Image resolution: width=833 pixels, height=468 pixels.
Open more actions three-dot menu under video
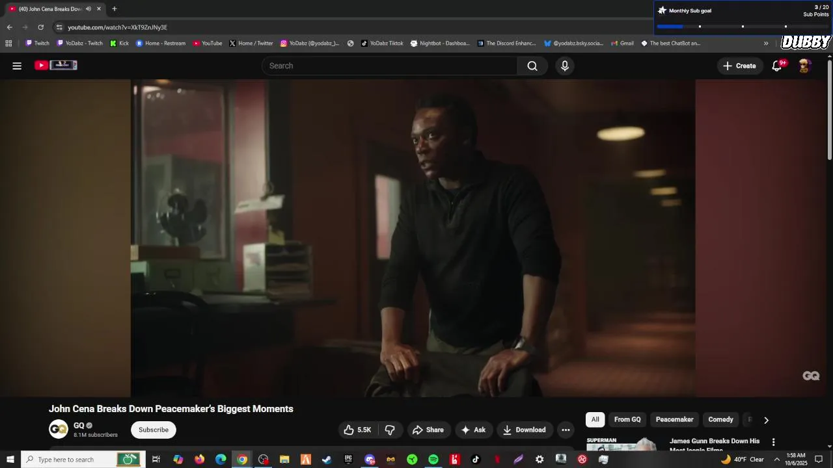coord(566,430)
